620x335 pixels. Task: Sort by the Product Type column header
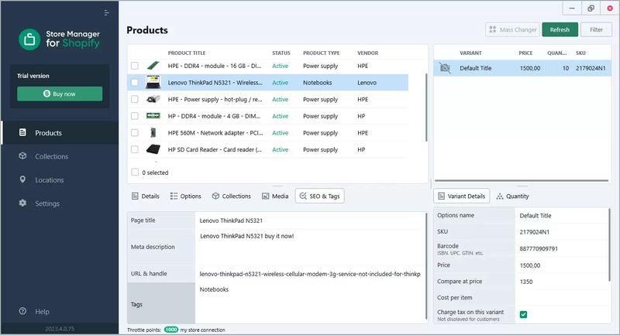(x=322, y=53)
